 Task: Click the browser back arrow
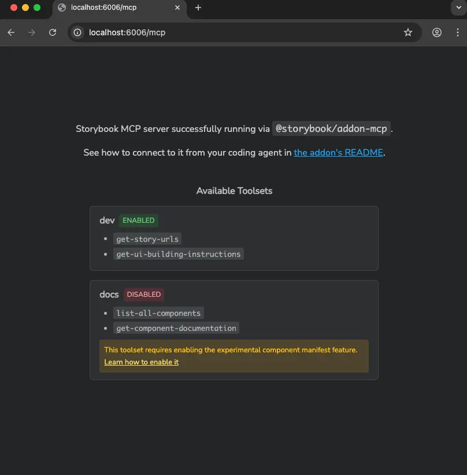pos(11,32)
